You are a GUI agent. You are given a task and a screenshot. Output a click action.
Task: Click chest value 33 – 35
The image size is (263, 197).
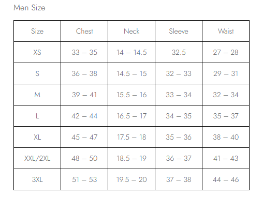(84, 52)
